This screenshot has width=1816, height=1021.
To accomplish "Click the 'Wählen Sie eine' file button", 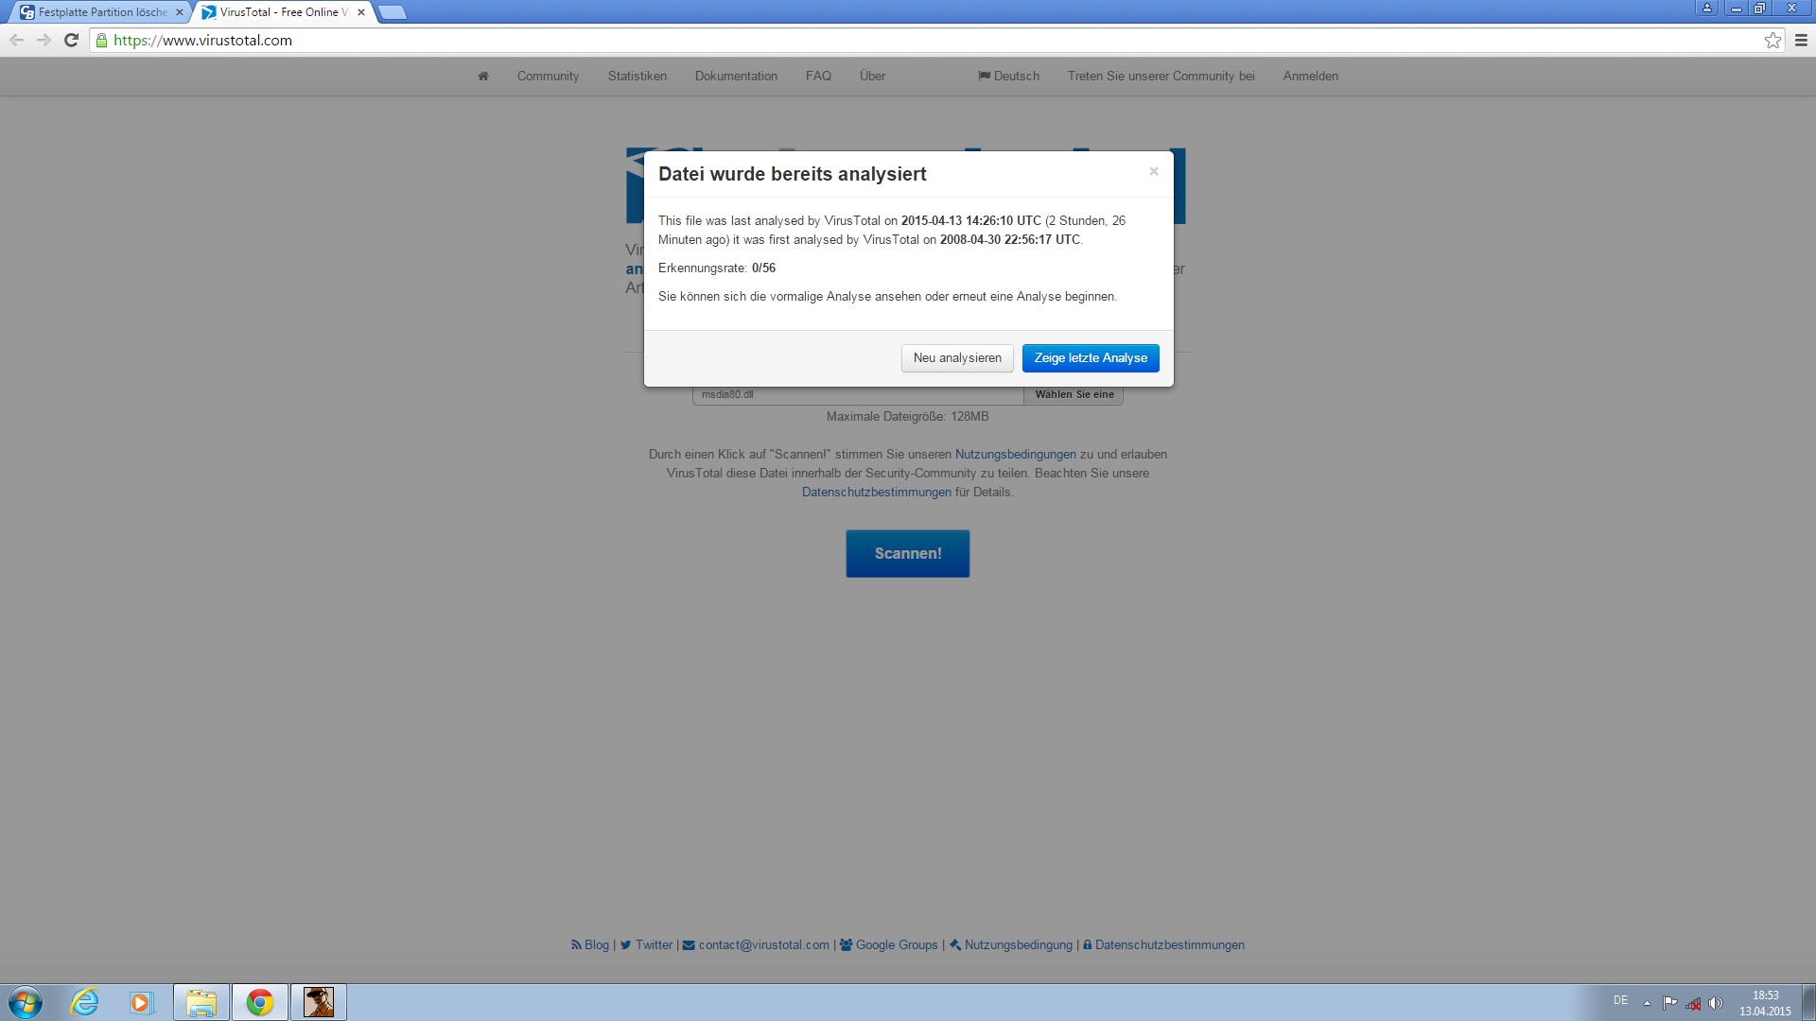I will pyautogui.click(x=1074, y=395).
